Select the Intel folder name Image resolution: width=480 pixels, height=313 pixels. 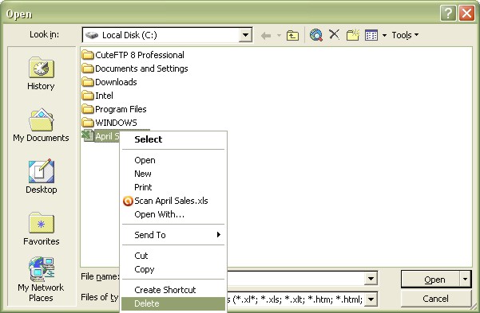coord(104,96)
